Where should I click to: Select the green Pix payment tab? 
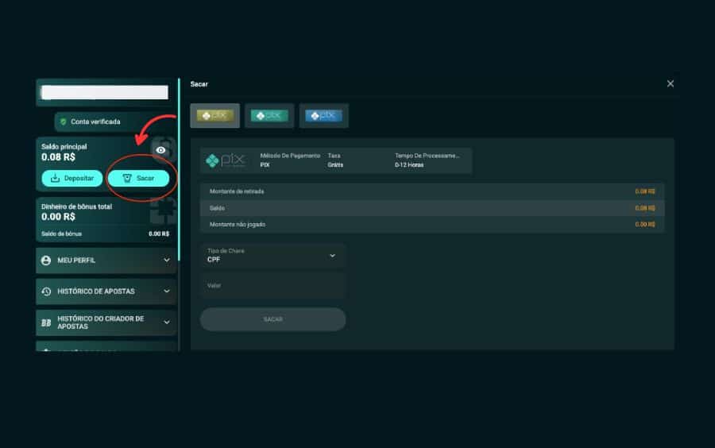(x=269, y=115)
